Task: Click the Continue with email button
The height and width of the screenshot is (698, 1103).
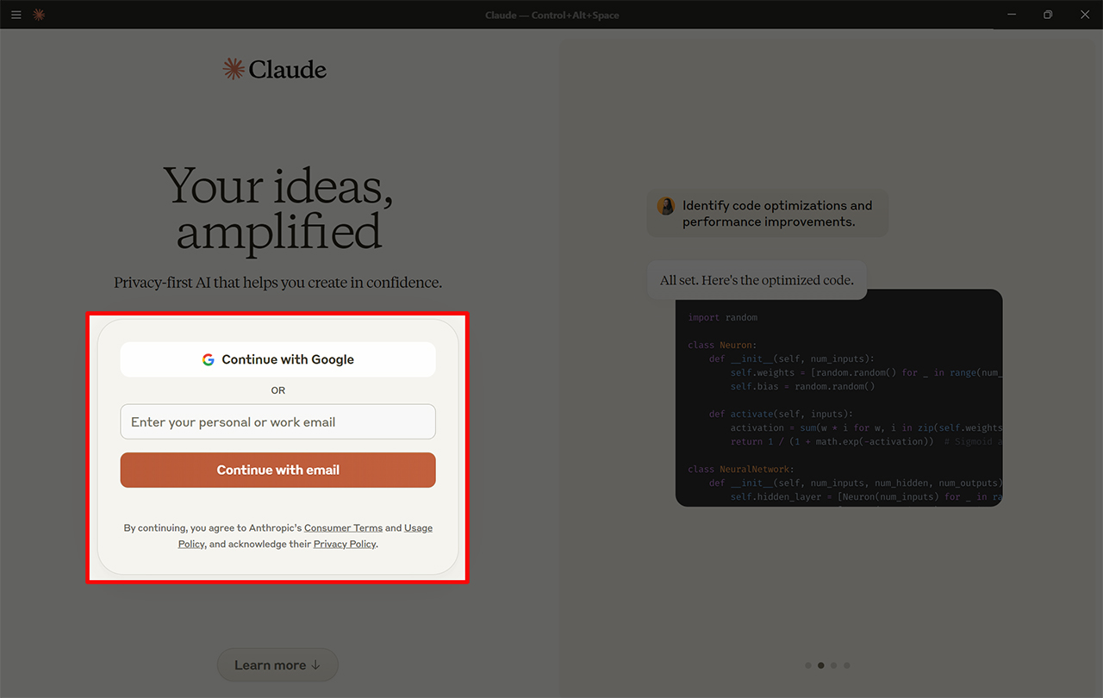Action: [x=277, y=470]
